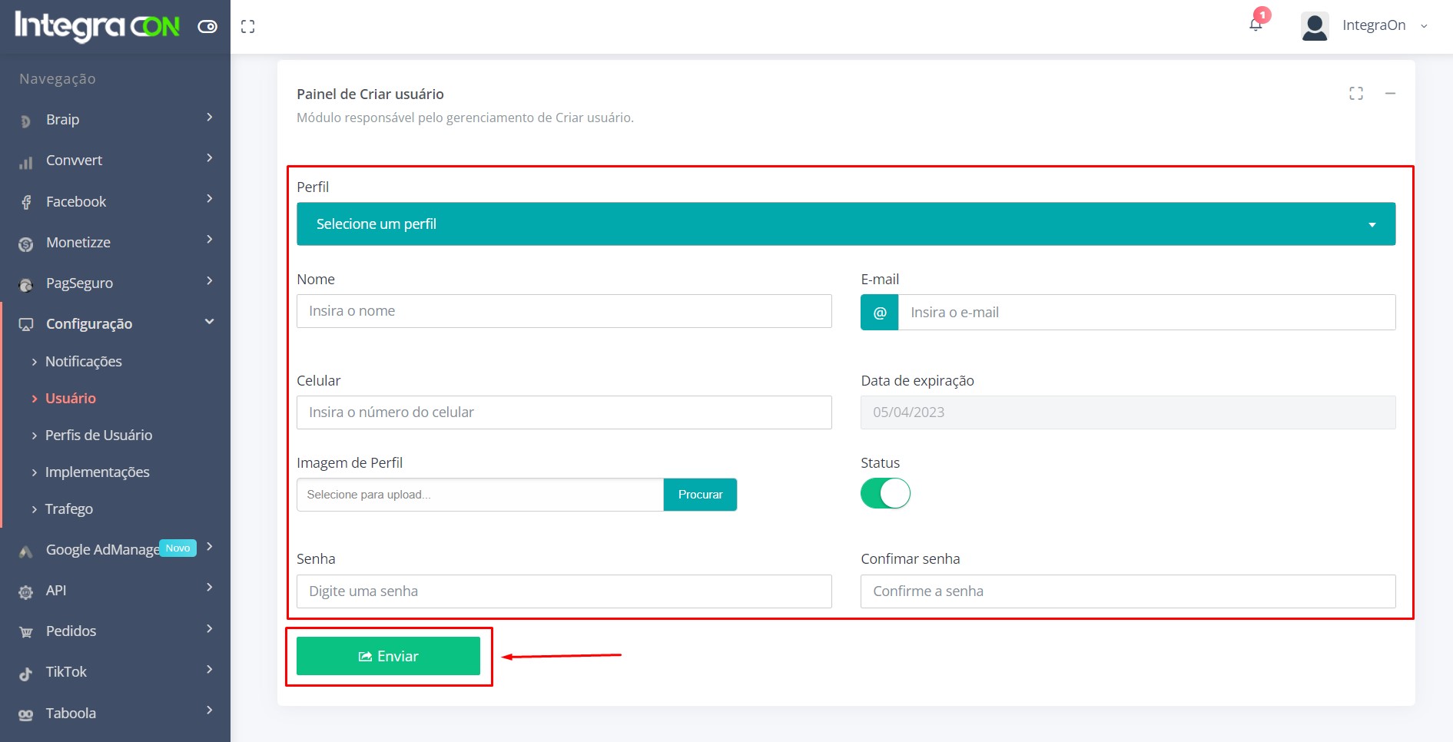Toggle the Status switch off

tap(885, 493)
